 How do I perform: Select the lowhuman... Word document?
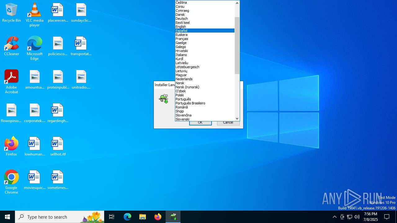pos(34,147)
